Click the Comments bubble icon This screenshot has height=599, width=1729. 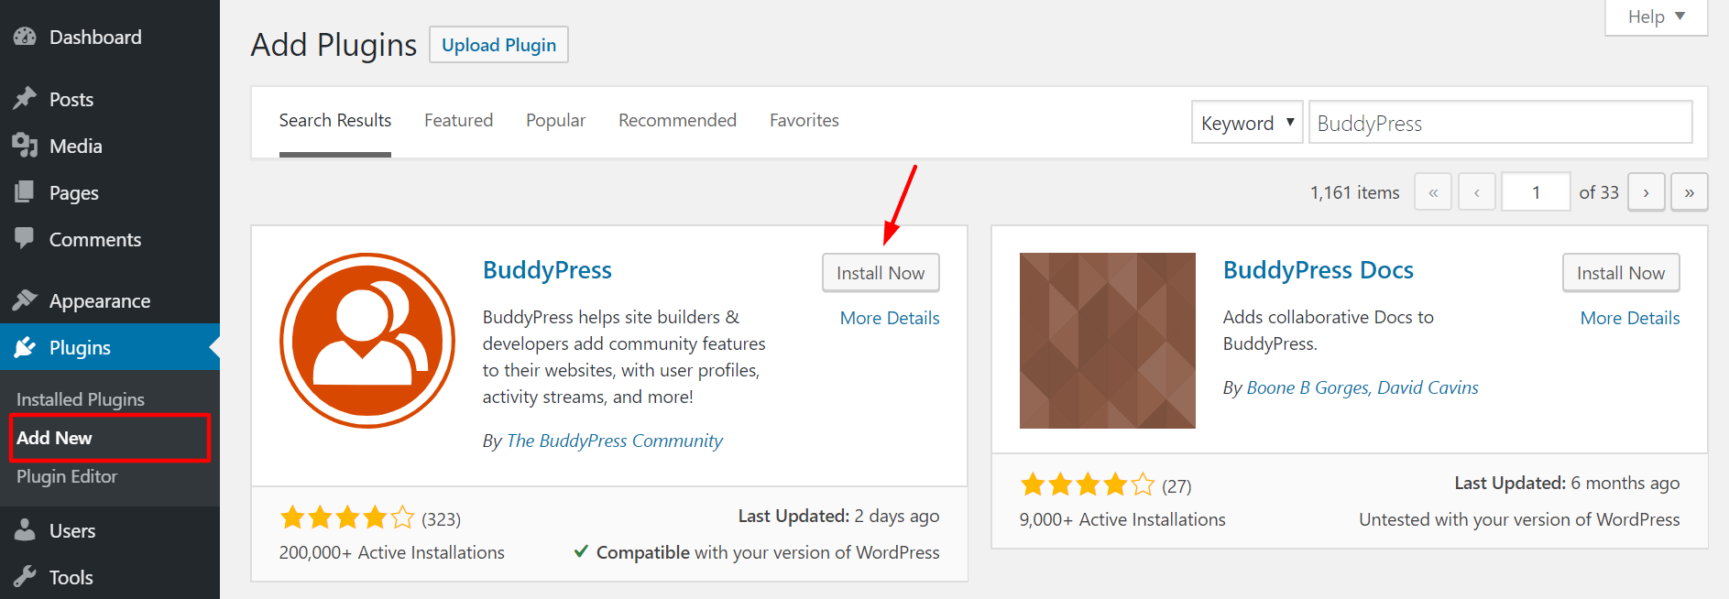click(25, 238)
